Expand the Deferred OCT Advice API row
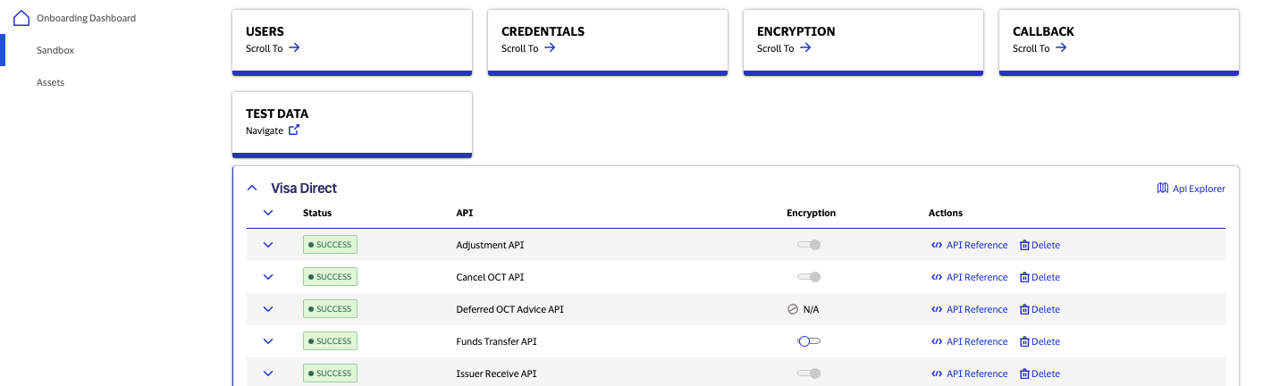The height and width of the screenshot is (386, 1263). click(268, 309)
